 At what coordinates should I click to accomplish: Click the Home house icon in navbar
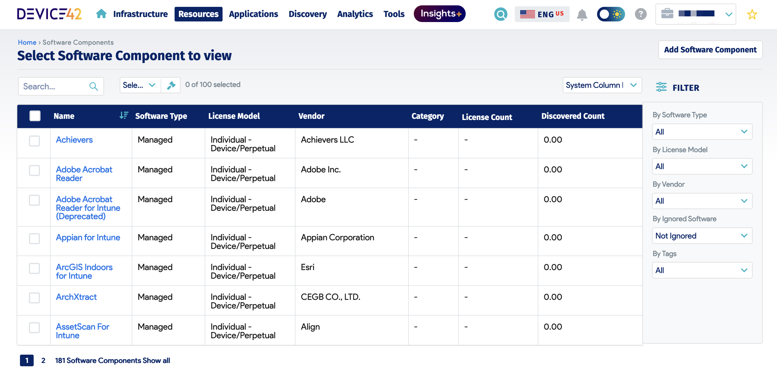pos(101,14)
